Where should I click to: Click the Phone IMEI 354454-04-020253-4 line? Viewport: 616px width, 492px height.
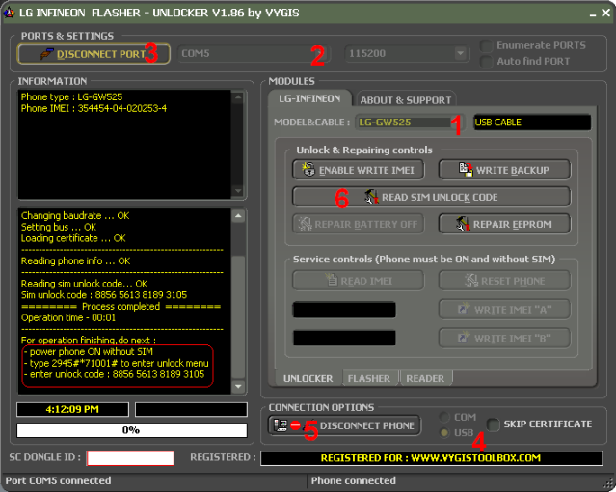coord(94,108)
